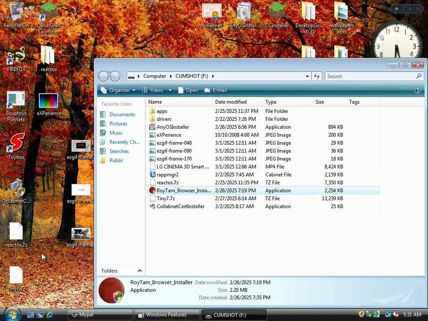Launch CalubCraft Launcher shortcut on desktop
Image resolution: width=428 pixels, height=321 pixels.
tap(48, 18)
